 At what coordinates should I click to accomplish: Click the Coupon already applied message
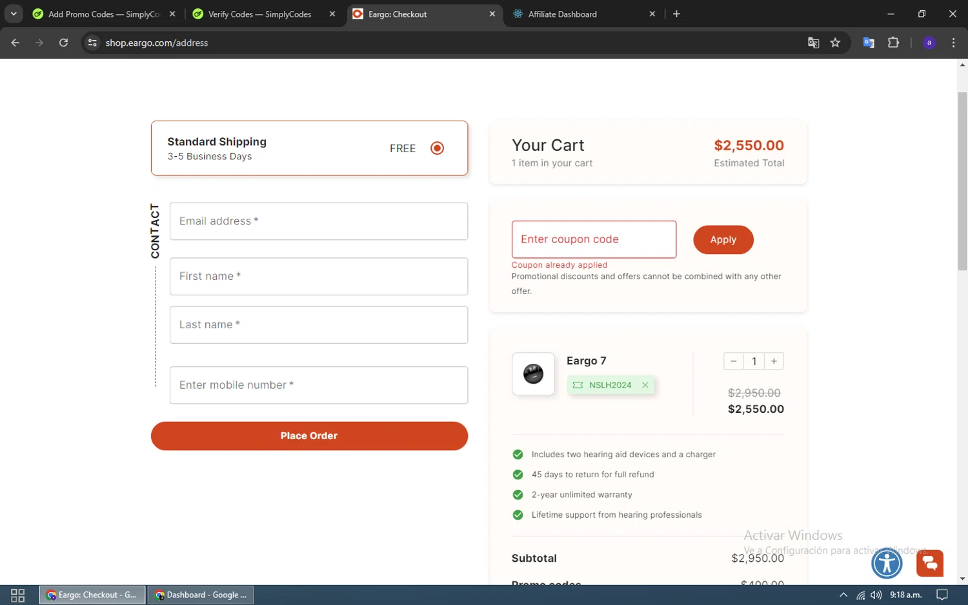560,265
